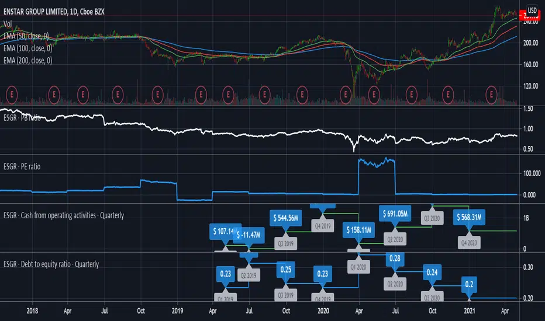Click the 1D interval label
The image size is (545, 321).
click(x=73, y=12)
